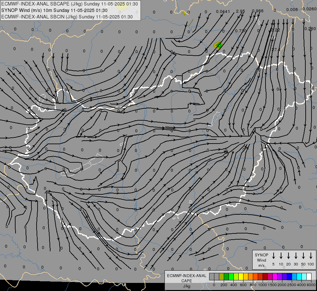The image size is (317, 291).
Task: Click the 1500 tick label on CAPE scale
Action: pyautogui.click(x=272, y=285)
